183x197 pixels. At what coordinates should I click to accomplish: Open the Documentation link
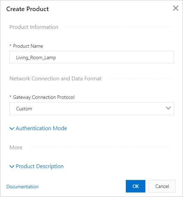22,187
